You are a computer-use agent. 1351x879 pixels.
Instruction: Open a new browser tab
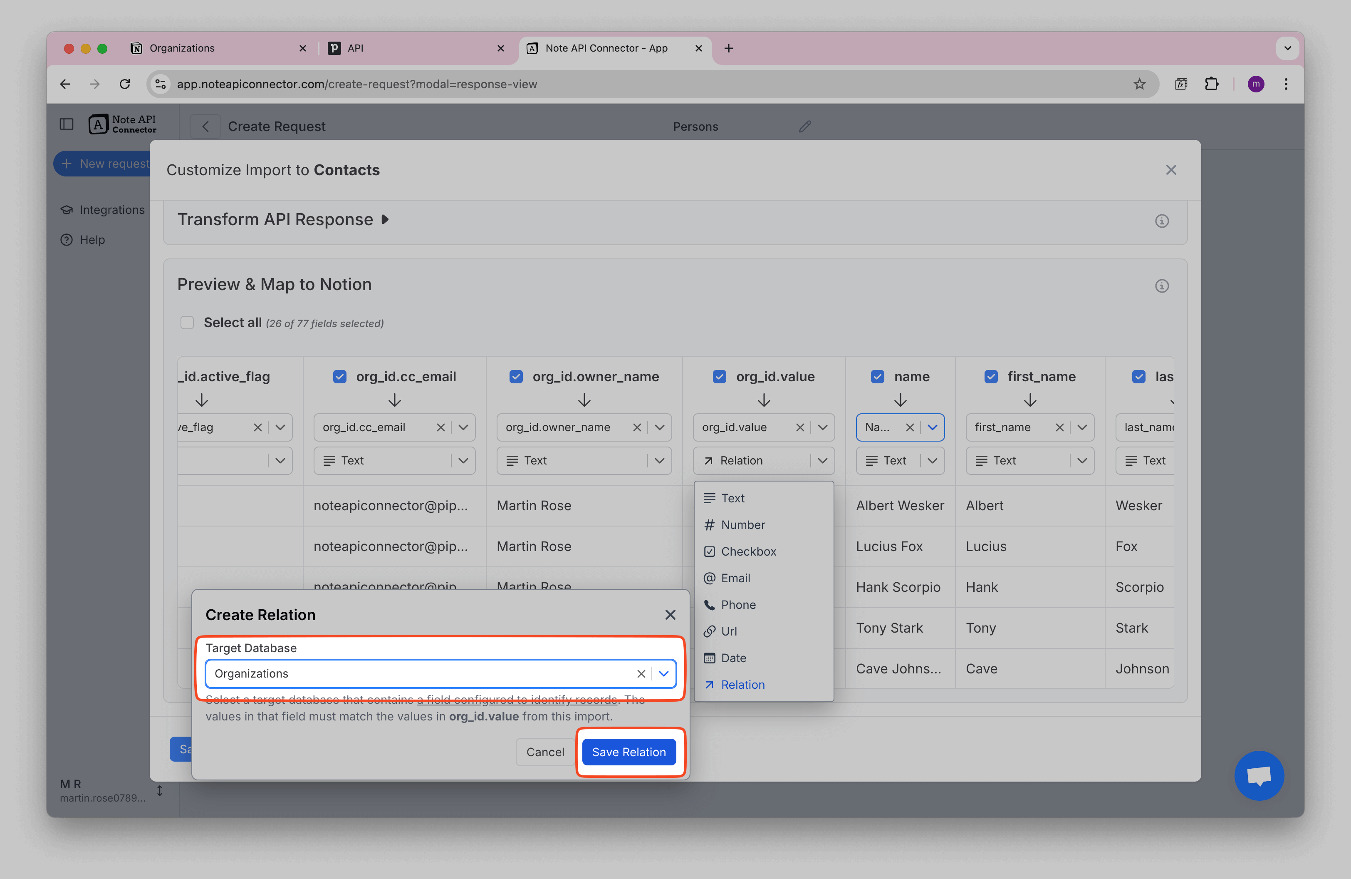click(728, 48)
